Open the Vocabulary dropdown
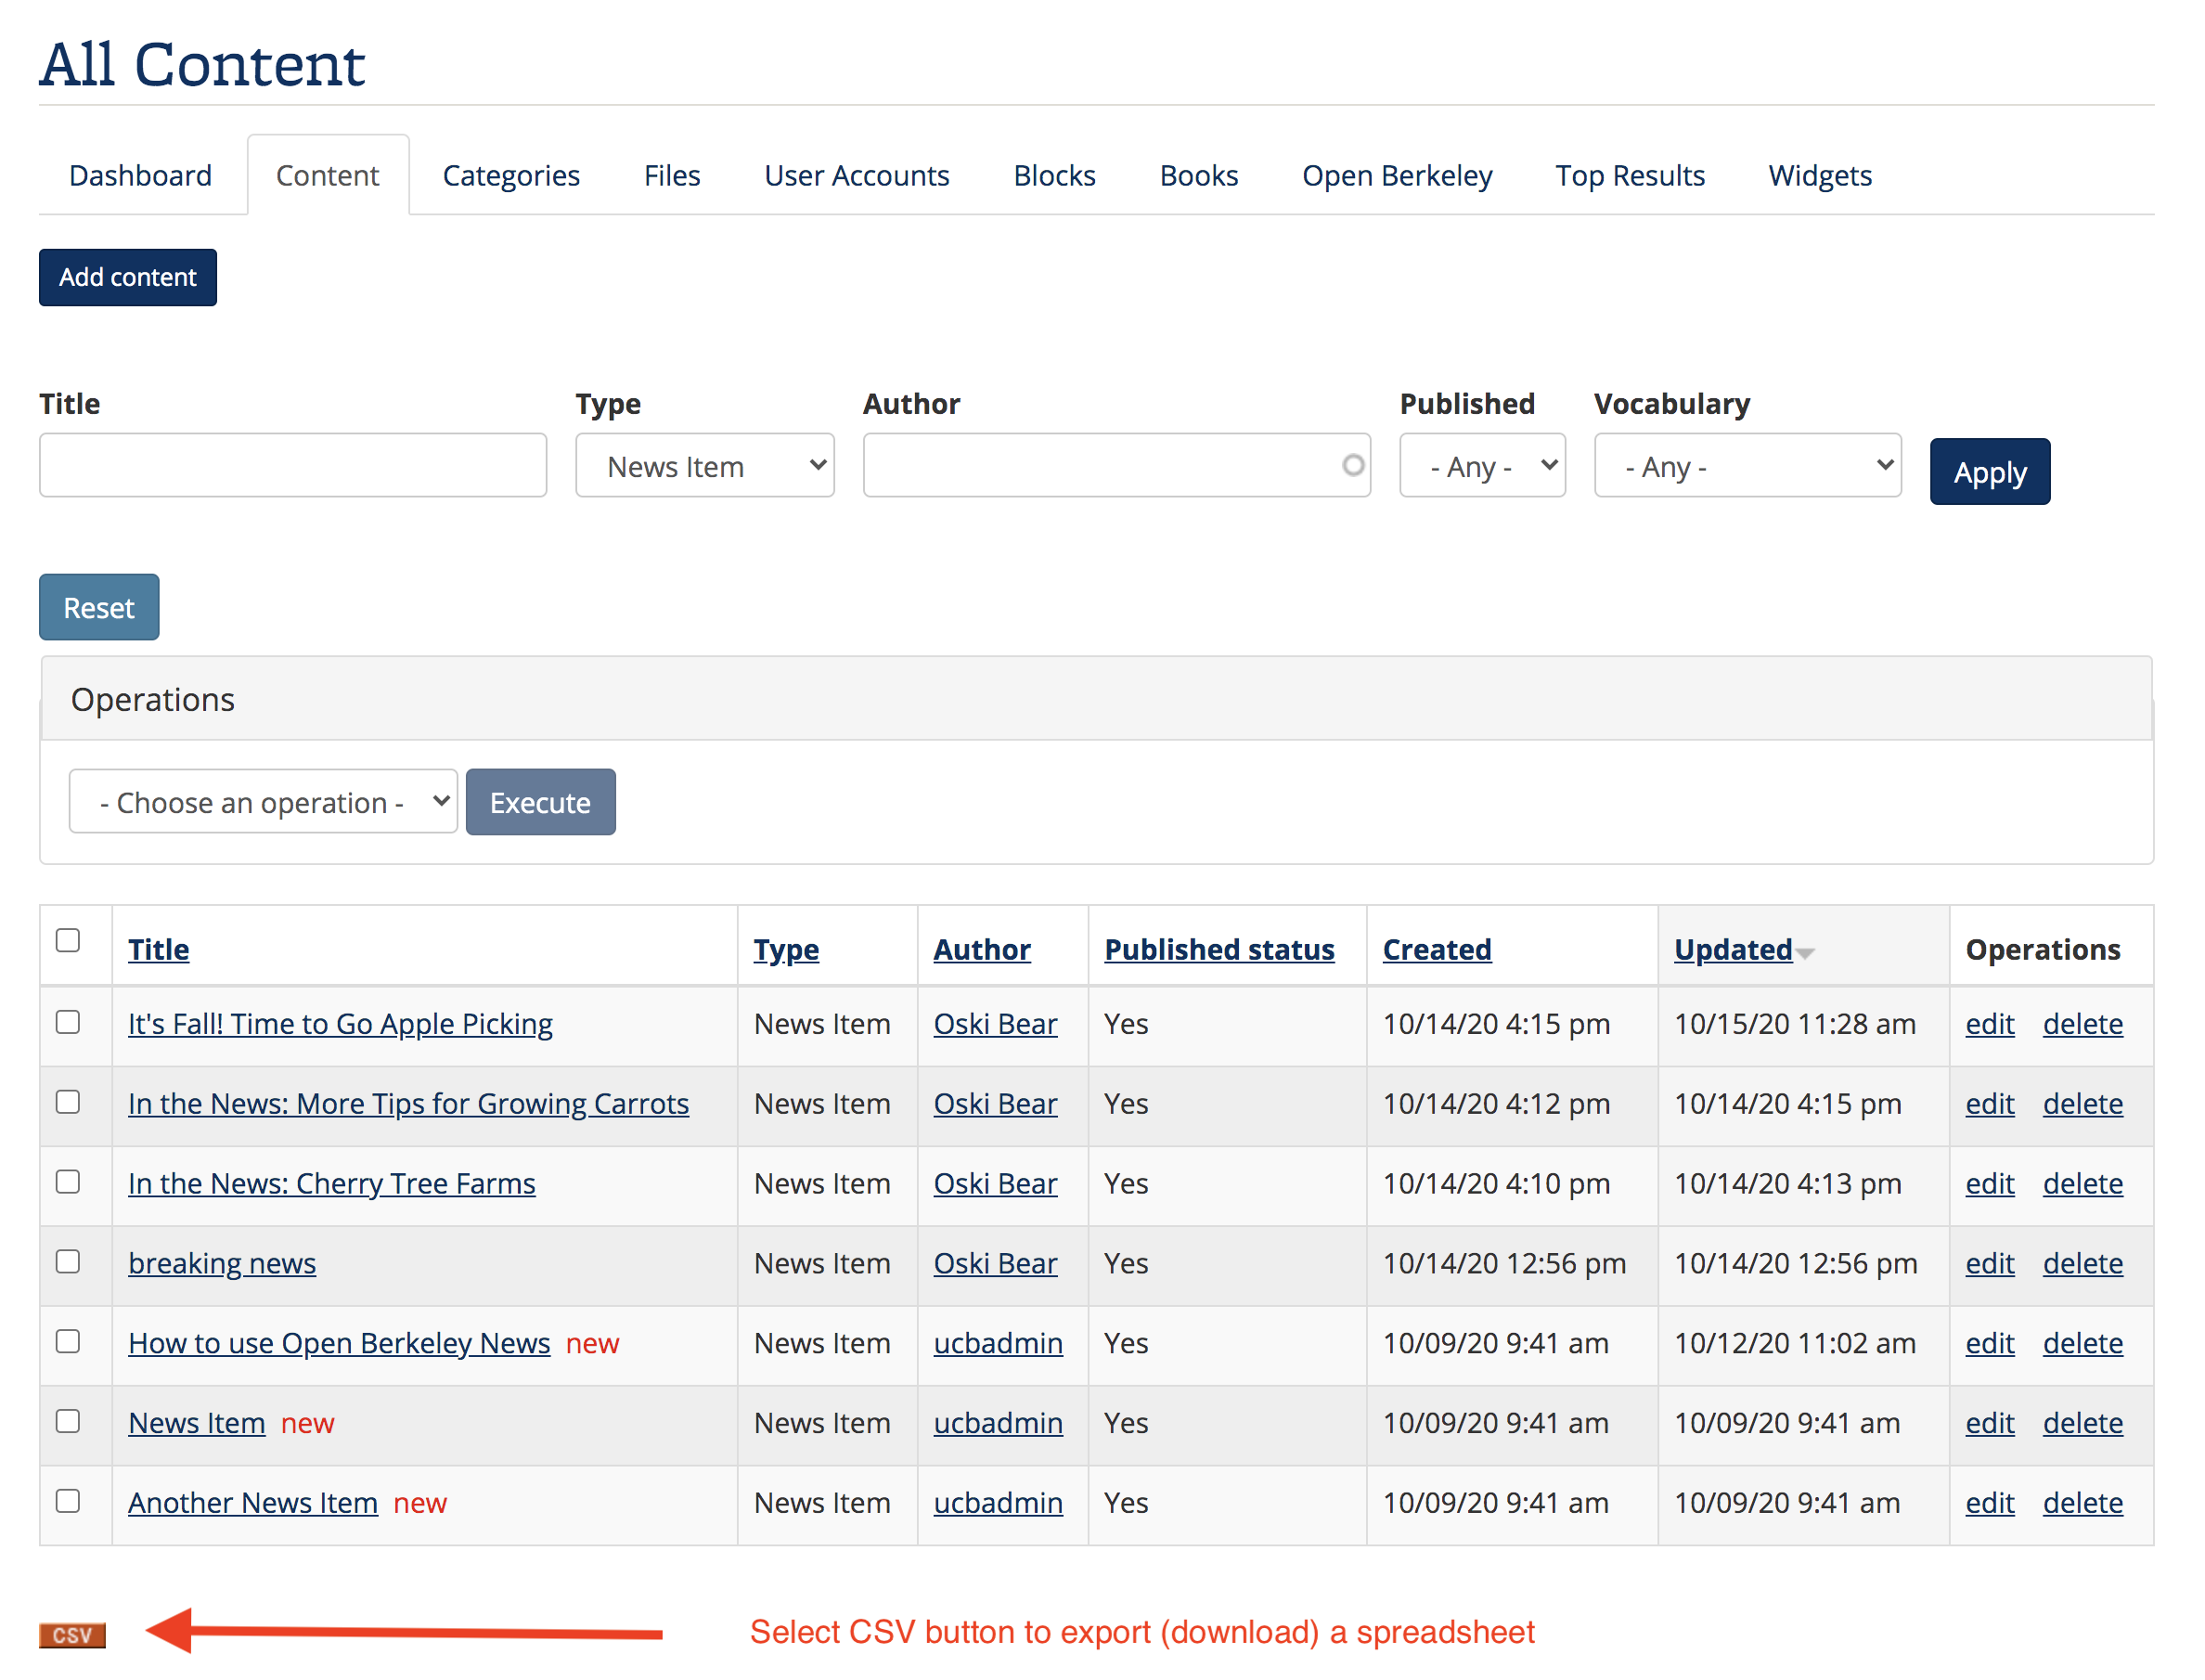Screen dimensions: 2205x1680 1744,465
